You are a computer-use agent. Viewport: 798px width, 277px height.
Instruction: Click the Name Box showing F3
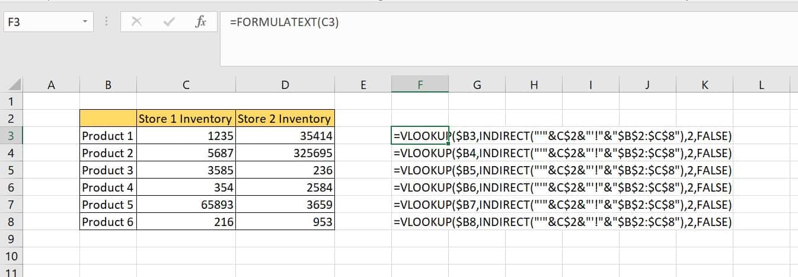(42, 23)
